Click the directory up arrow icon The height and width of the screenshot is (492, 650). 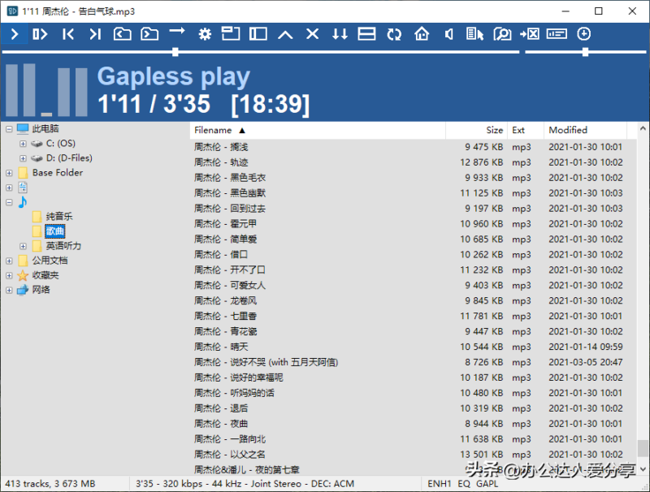click(x=285, y=34)
